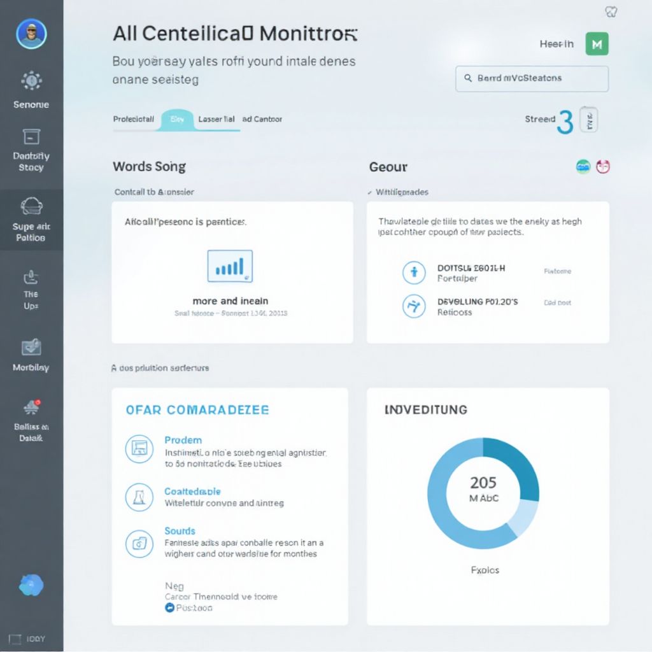Click the Barrd search input field
Viewport: 652px width, 652px height.
[532, 78]
